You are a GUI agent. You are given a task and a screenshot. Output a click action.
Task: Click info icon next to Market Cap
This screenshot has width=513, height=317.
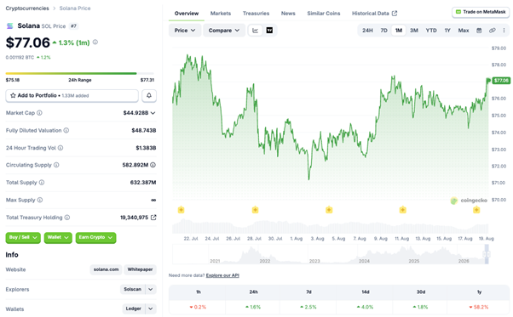click(39, 113)
